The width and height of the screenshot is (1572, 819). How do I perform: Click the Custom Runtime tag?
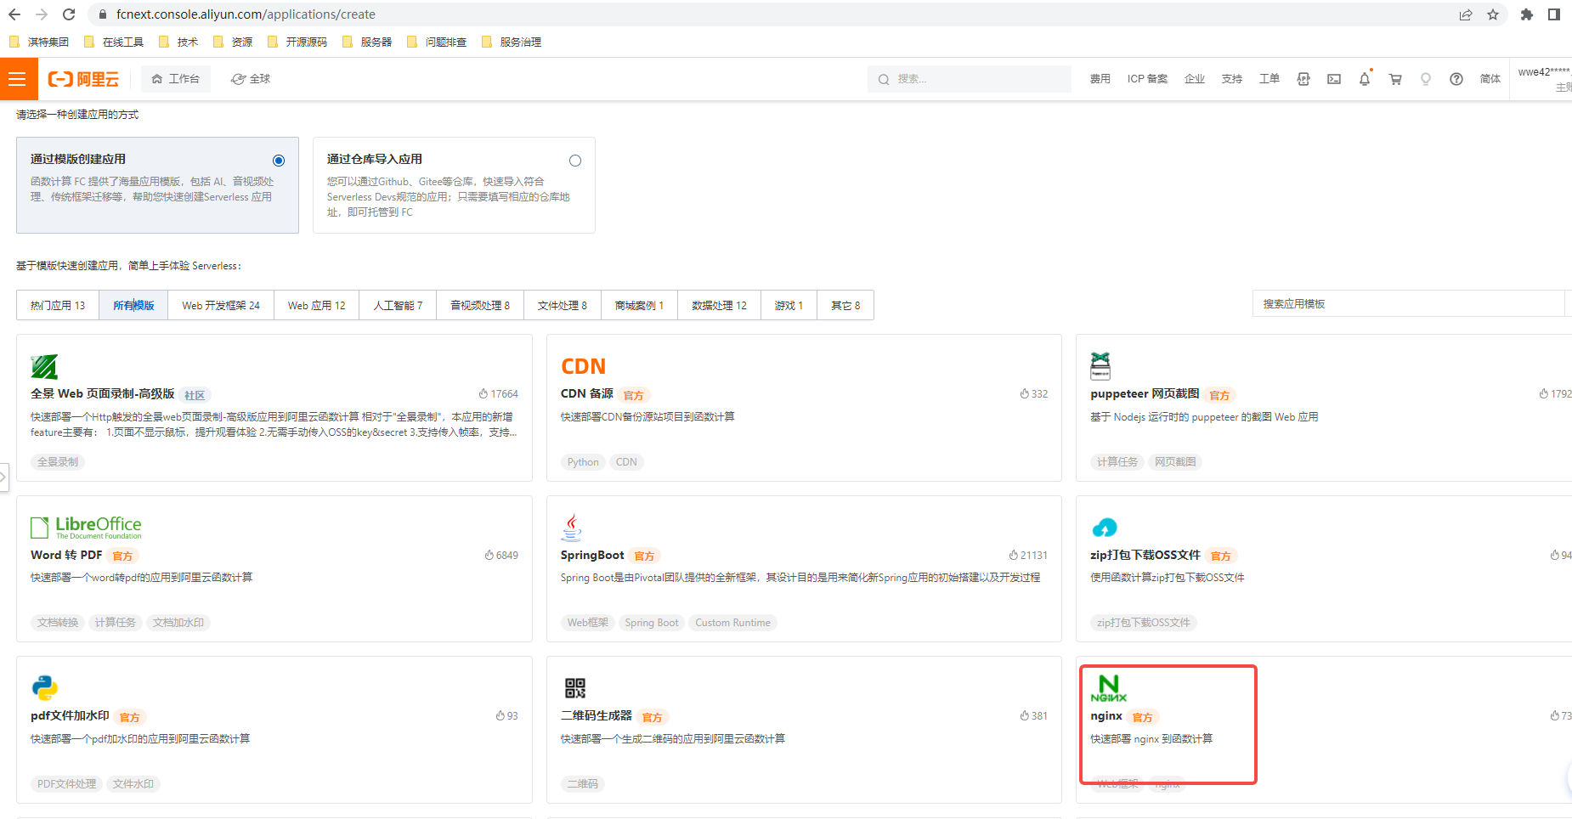733,623
